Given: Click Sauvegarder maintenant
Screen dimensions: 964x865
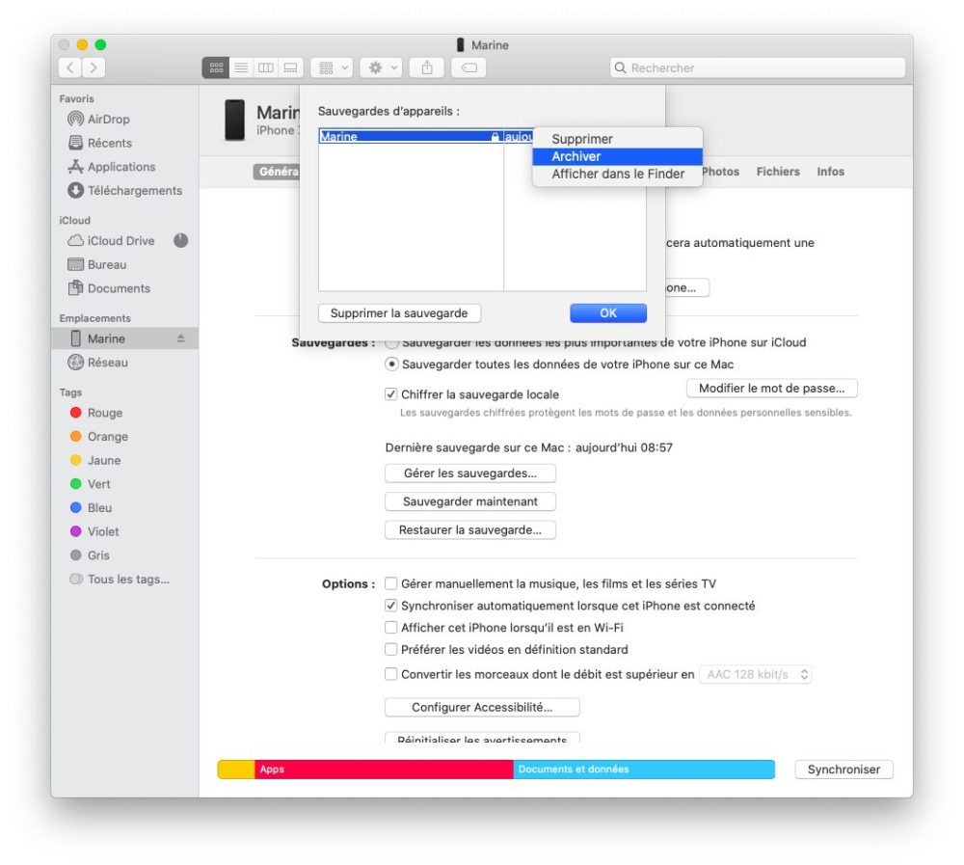Looking at the screenshot, I should pos(470,501).
